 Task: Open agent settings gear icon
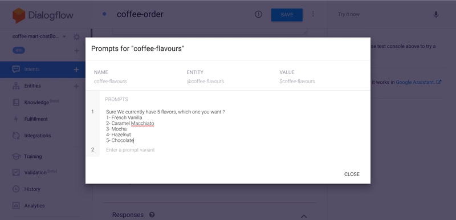click(76, 37)
